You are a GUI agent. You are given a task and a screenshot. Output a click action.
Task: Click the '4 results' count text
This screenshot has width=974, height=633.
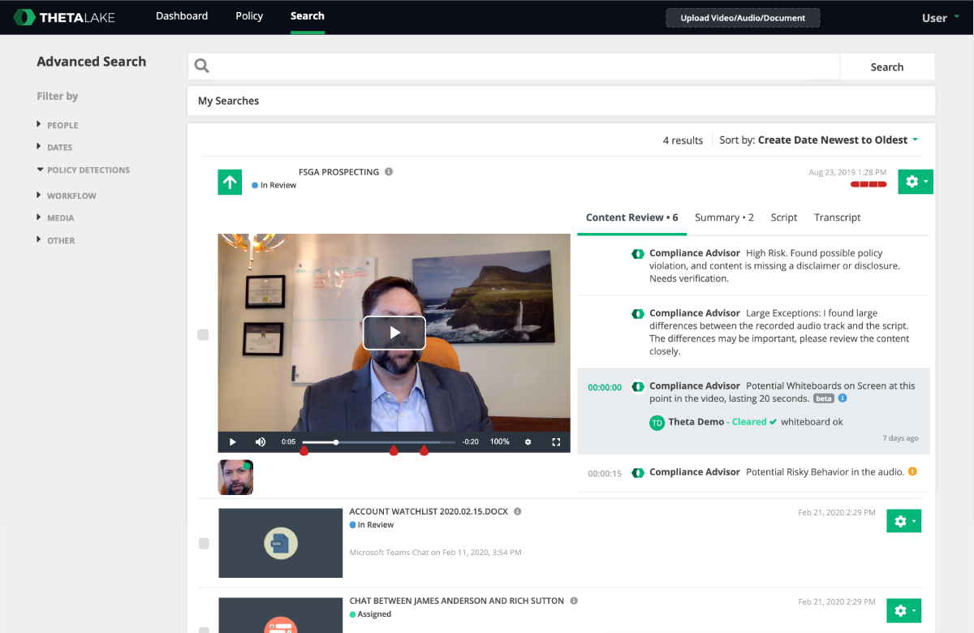pyautogui.click(x=683, y=140)
